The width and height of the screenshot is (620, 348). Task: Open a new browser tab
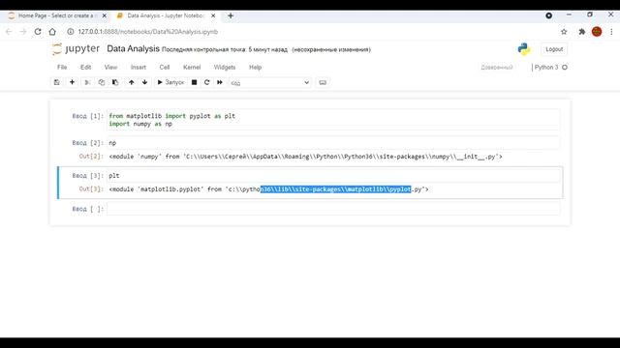click(231, 15)
